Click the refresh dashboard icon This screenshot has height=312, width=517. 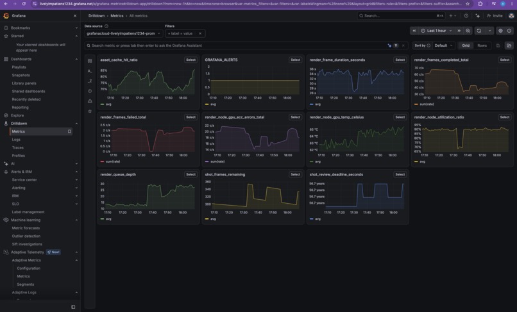[x=479, y=31]
